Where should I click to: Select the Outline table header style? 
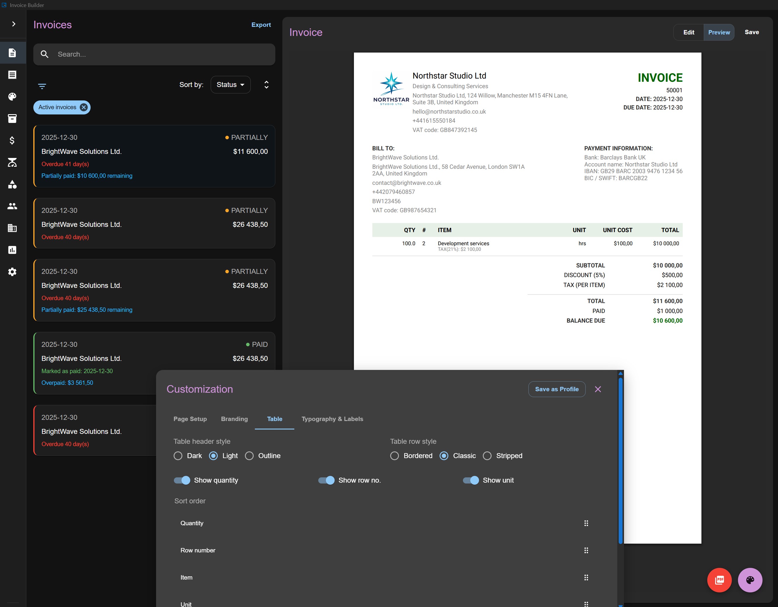tap(249, 456)
